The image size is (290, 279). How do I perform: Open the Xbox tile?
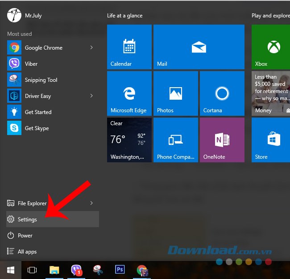click(270, 47)
